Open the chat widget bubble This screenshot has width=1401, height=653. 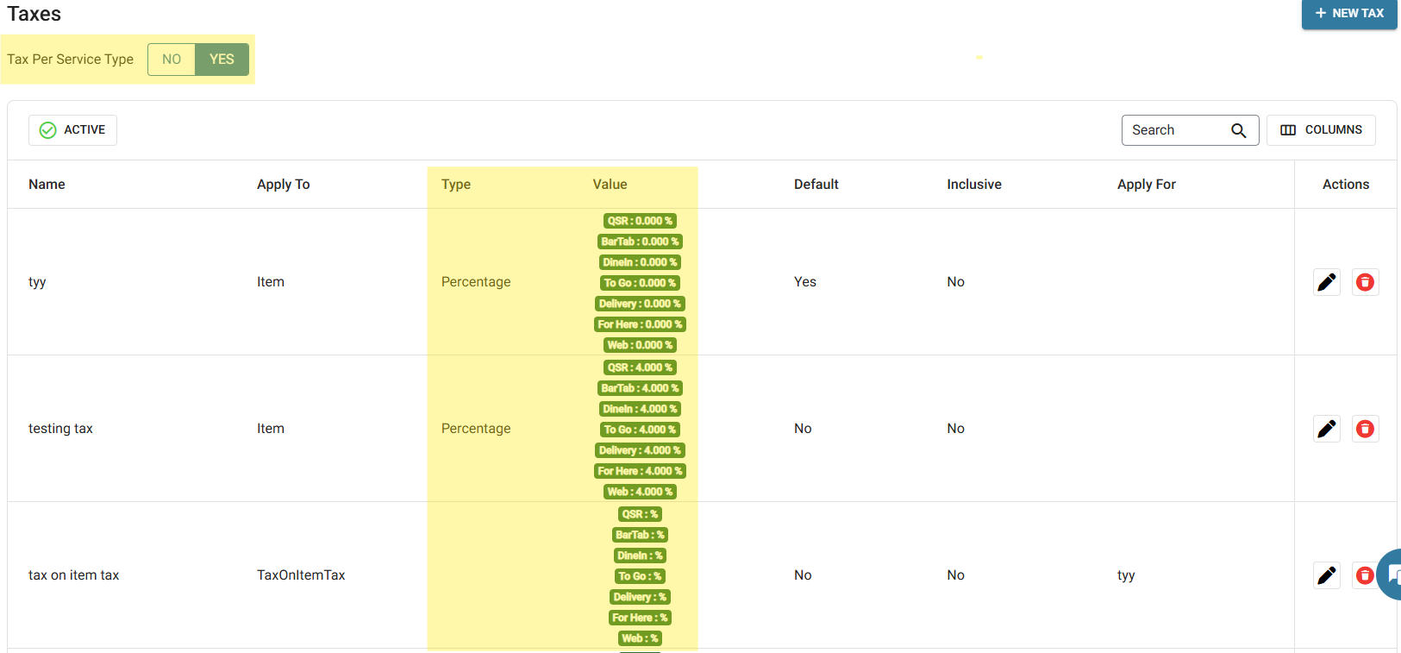(x=1392, y=575)
